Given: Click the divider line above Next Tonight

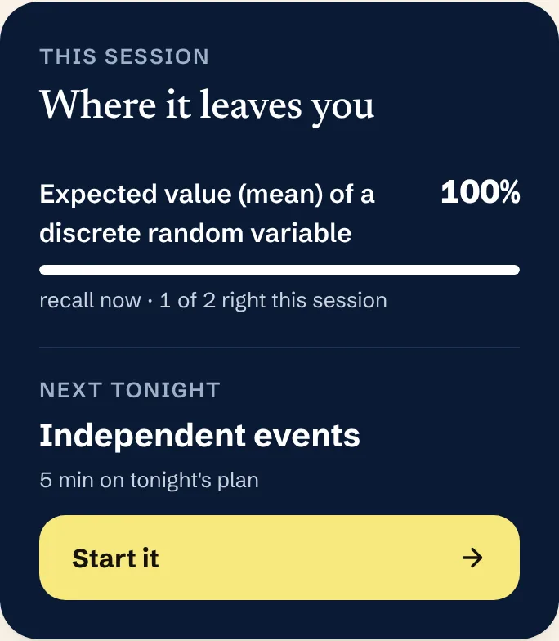Looking at the screenshot, I should pos(279,347).
